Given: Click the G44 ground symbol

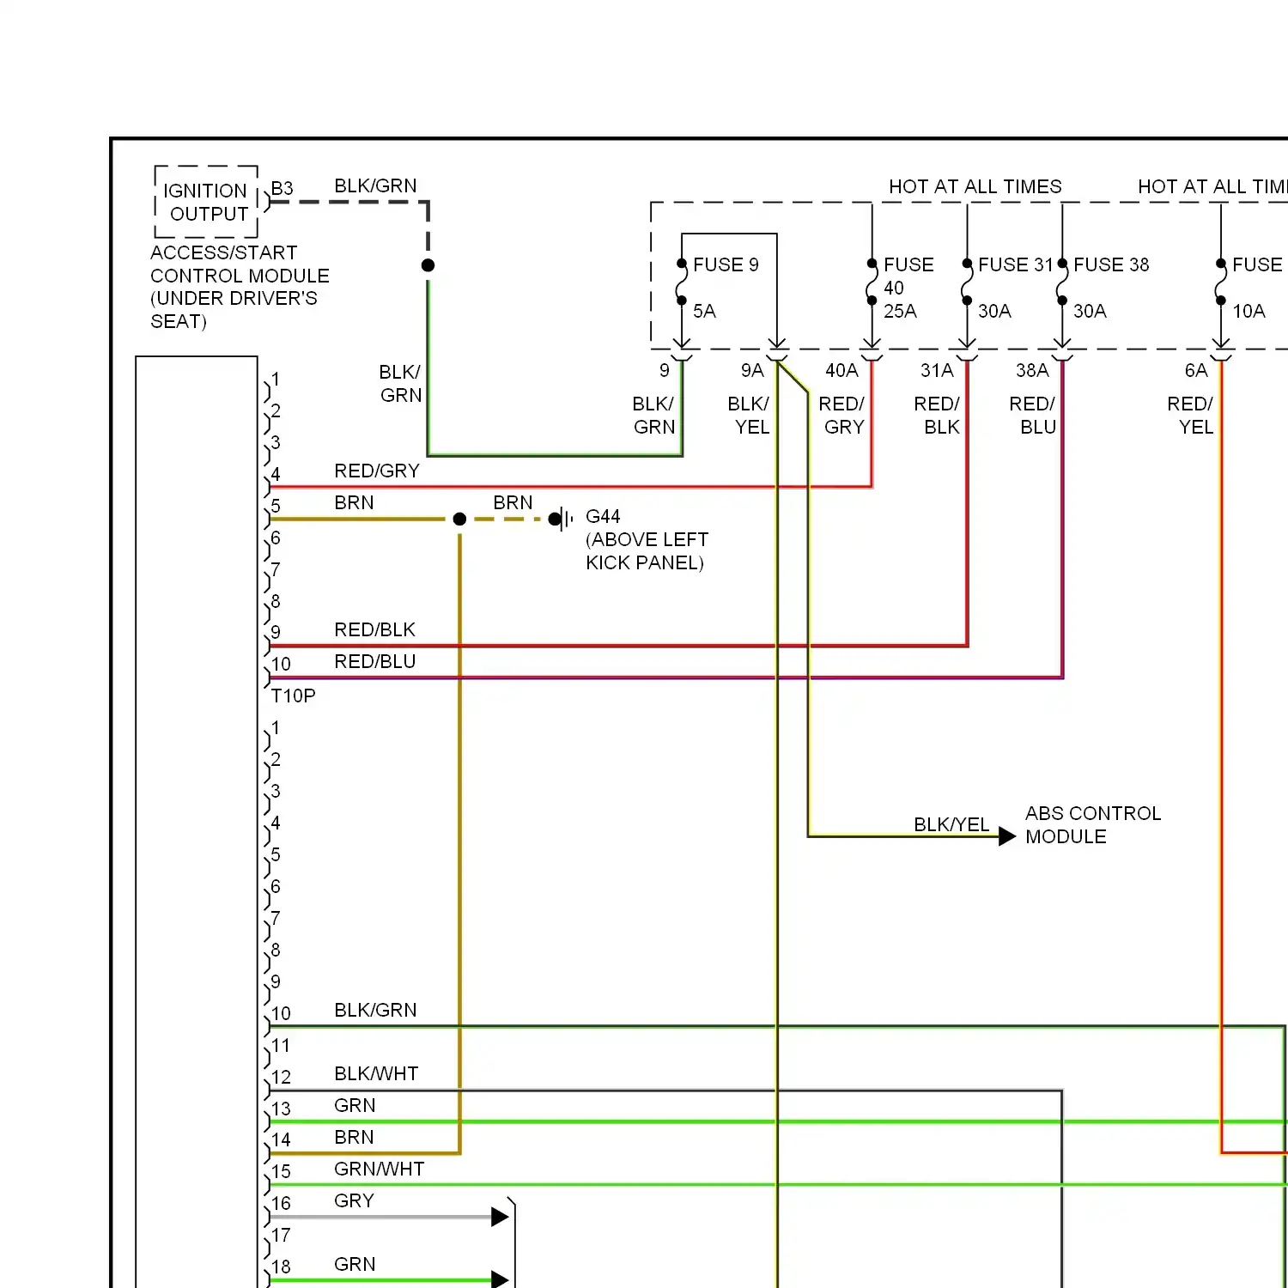Looking at the screenshot, I should pos(562,519).
